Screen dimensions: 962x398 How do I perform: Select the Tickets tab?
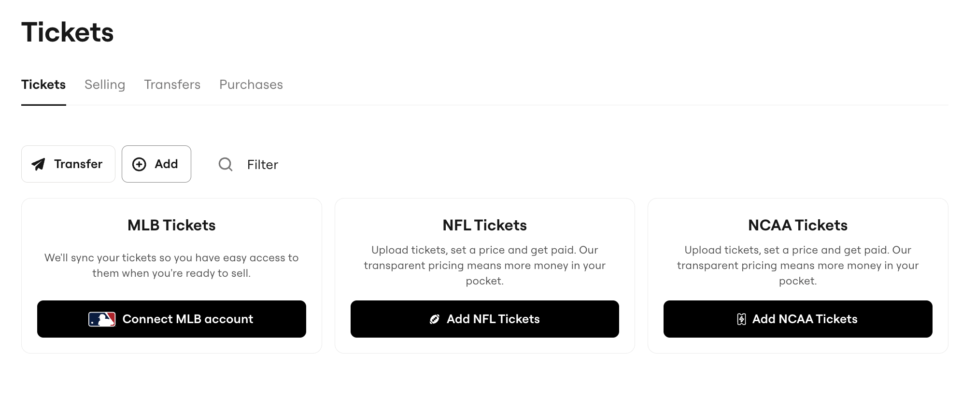pyautogui.click(x=43, y=85)
